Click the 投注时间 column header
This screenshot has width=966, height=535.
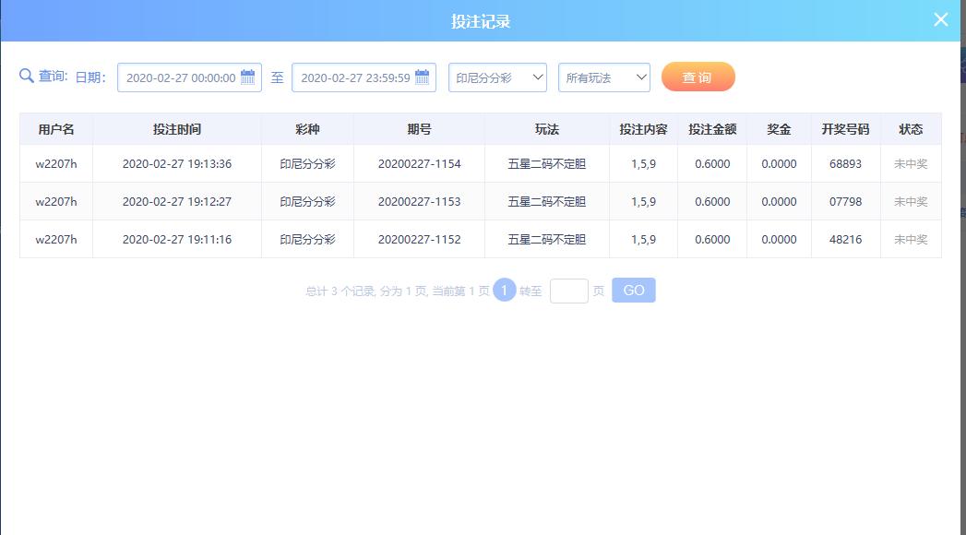(x=177, y=129)
